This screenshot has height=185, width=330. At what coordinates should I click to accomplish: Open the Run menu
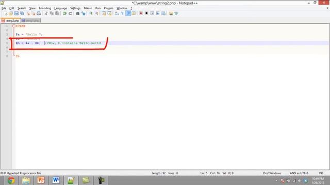click(98, 8)
